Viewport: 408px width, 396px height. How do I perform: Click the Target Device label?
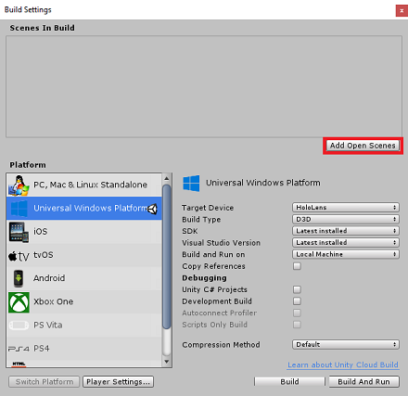pos(208,208)
